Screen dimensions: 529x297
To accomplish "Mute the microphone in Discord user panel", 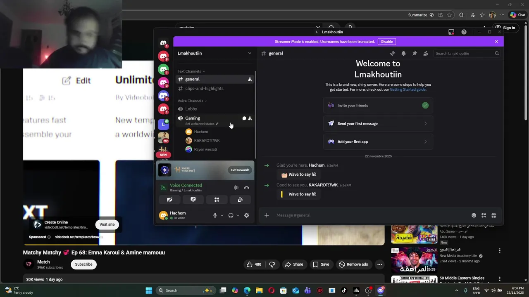I will tap(215, 215).
